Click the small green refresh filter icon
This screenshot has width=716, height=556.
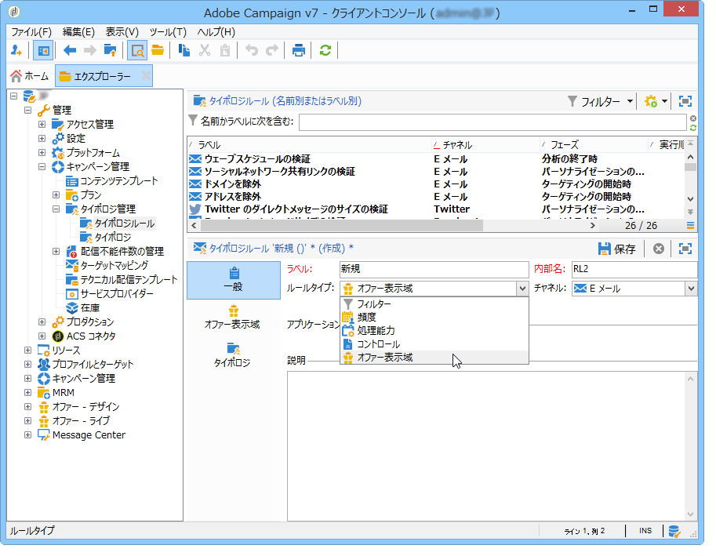point(693,128)
